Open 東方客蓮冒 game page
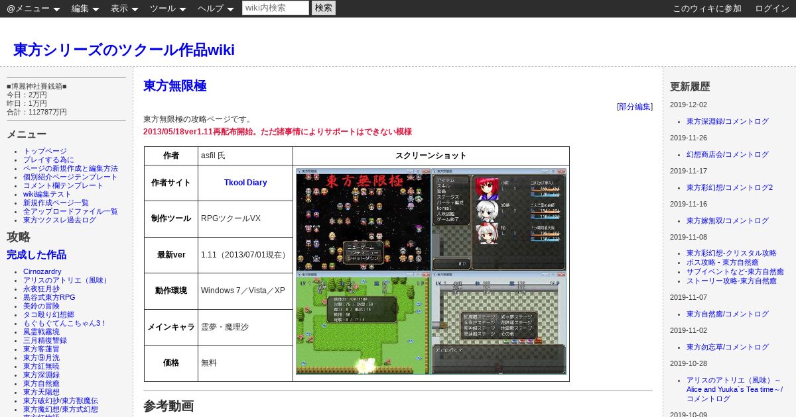The image size is (796, 417). click(41, 349)
